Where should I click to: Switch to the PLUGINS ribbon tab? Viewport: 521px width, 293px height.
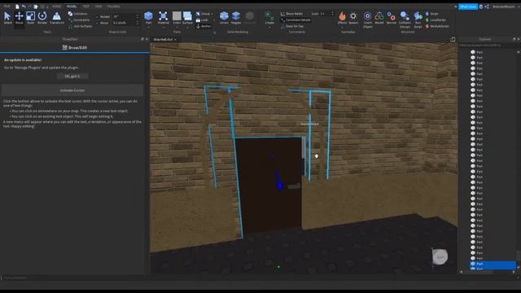click(x=114, y=7)
